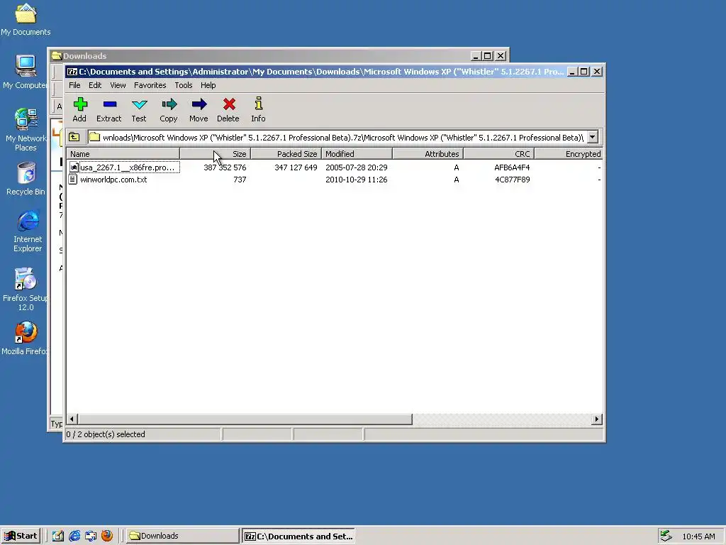Image resolution: width=726 pixels, height=545 pixels.
Task: Open the View menu
Action: (x=118, y=85)
